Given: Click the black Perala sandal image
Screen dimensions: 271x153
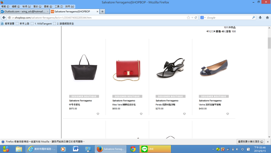Looking at the screenshot, I should click(170, 68).
